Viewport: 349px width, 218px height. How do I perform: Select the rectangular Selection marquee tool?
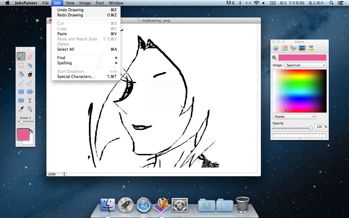pyautogui.click(x=21, y=65)
